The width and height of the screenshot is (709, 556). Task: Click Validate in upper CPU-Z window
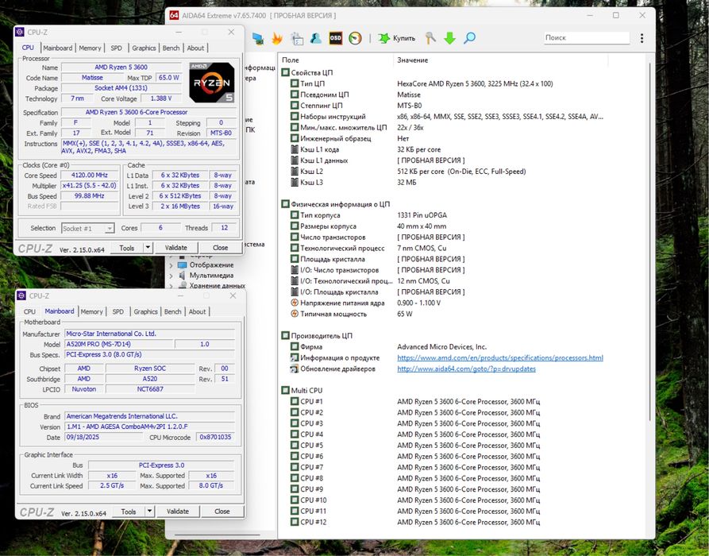(176, 248)
